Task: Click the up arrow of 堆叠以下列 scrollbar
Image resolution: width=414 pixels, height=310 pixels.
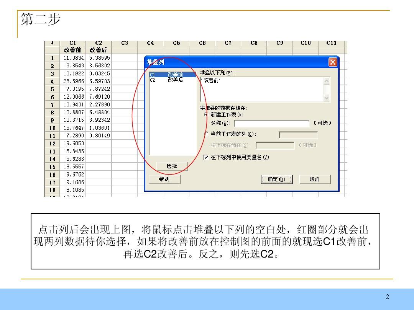Action: [x=327, y=81]
